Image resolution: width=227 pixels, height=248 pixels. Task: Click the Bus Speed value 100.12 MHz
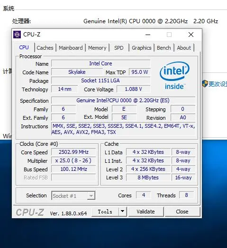73,169
